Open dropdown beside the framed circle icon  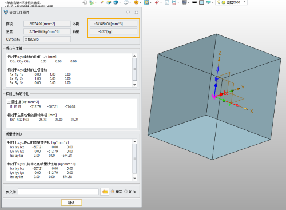150,2
